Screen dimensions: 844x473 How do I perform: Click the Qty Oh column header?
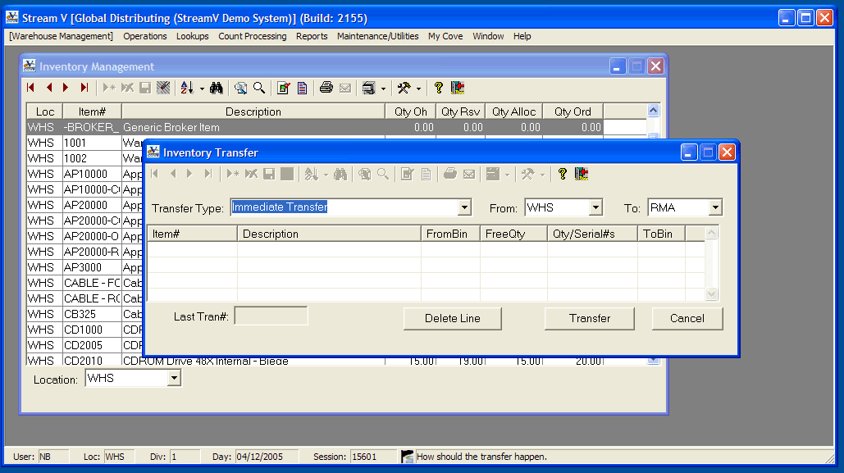click(411, 111)
